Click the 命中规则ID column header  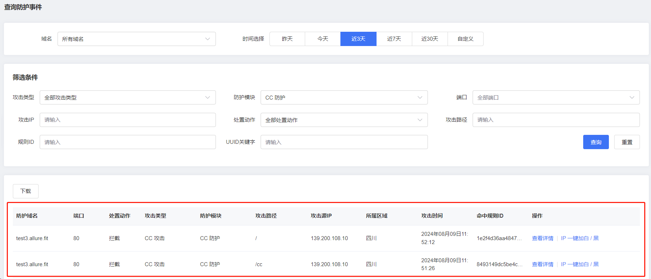[490, 216]
